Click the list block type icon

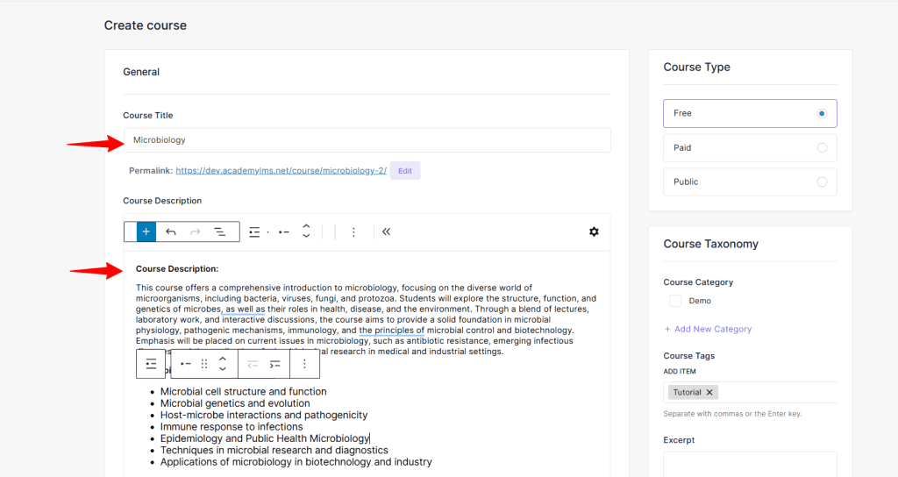152,364
